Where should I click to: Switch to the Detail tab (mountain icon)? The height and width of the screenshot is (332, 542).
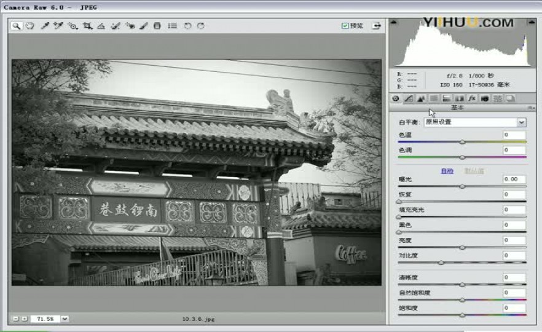click(421, 98)
